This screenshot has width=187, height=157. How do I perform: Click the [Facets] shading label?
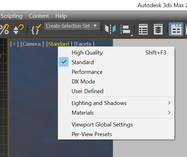[x=84, y=44]
